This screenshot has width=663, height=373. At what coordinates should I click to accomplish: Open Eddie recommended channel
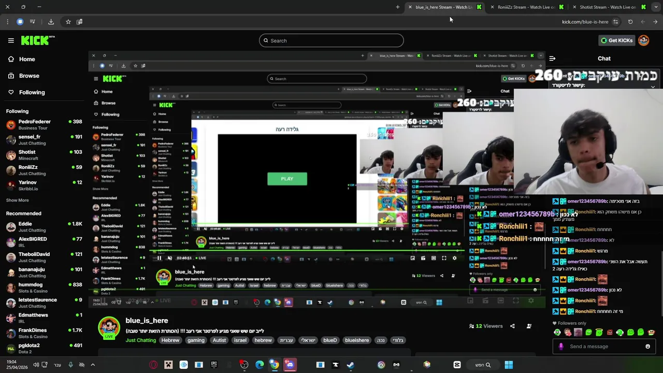[x=44, y=227]
